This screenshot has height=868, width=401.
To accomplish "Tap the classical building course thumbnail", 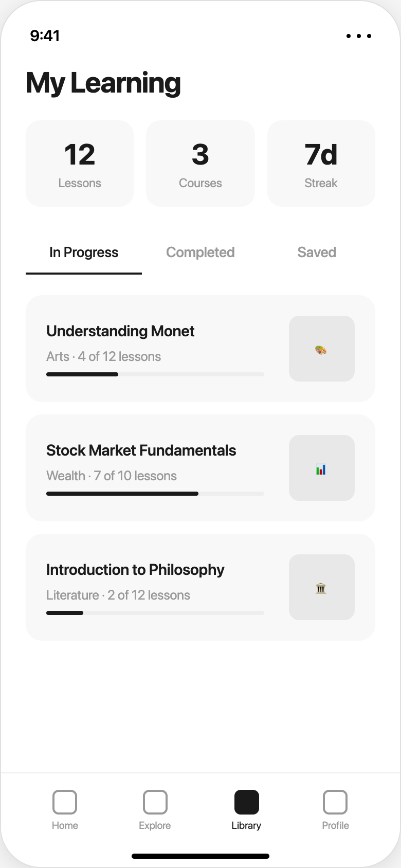I will [x=321, y=587].
